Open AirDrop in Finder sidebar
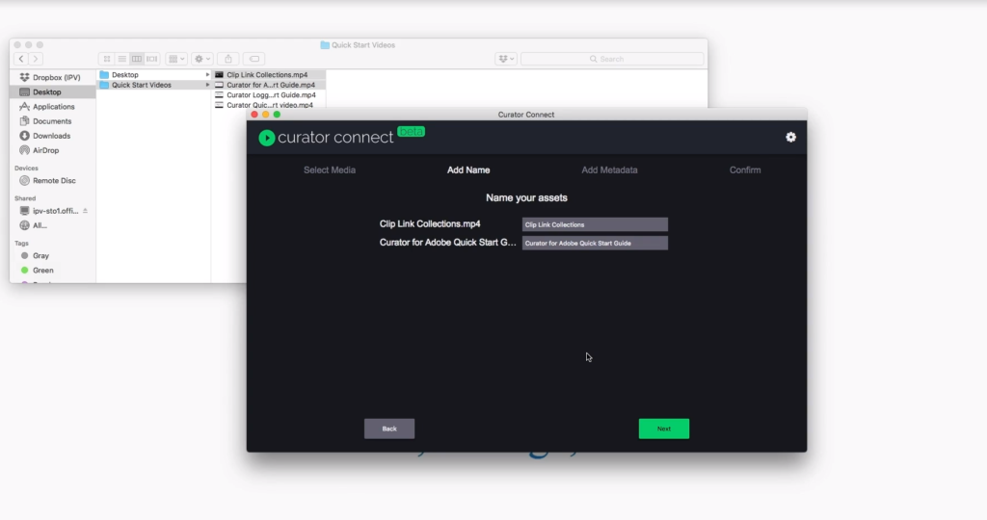Viewport: 987px width, 520px height. (53, 150)
